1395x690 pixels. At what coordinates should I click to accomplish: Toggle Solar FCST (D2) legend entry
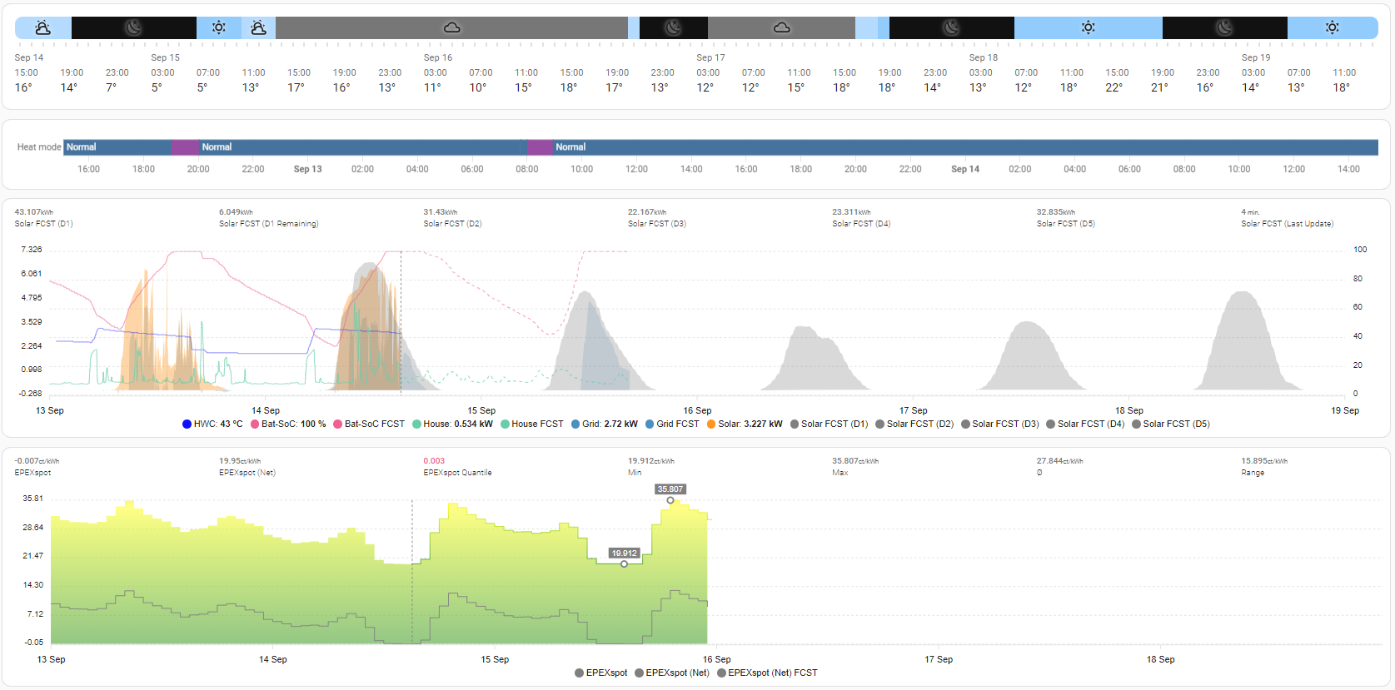pyautogui.click(x=914, y=424)
